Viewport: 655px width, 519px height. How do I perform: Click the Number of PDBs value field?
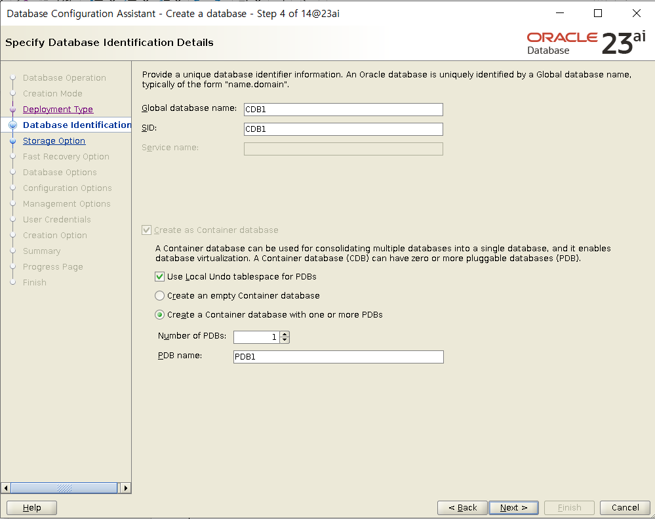point(256,337)
